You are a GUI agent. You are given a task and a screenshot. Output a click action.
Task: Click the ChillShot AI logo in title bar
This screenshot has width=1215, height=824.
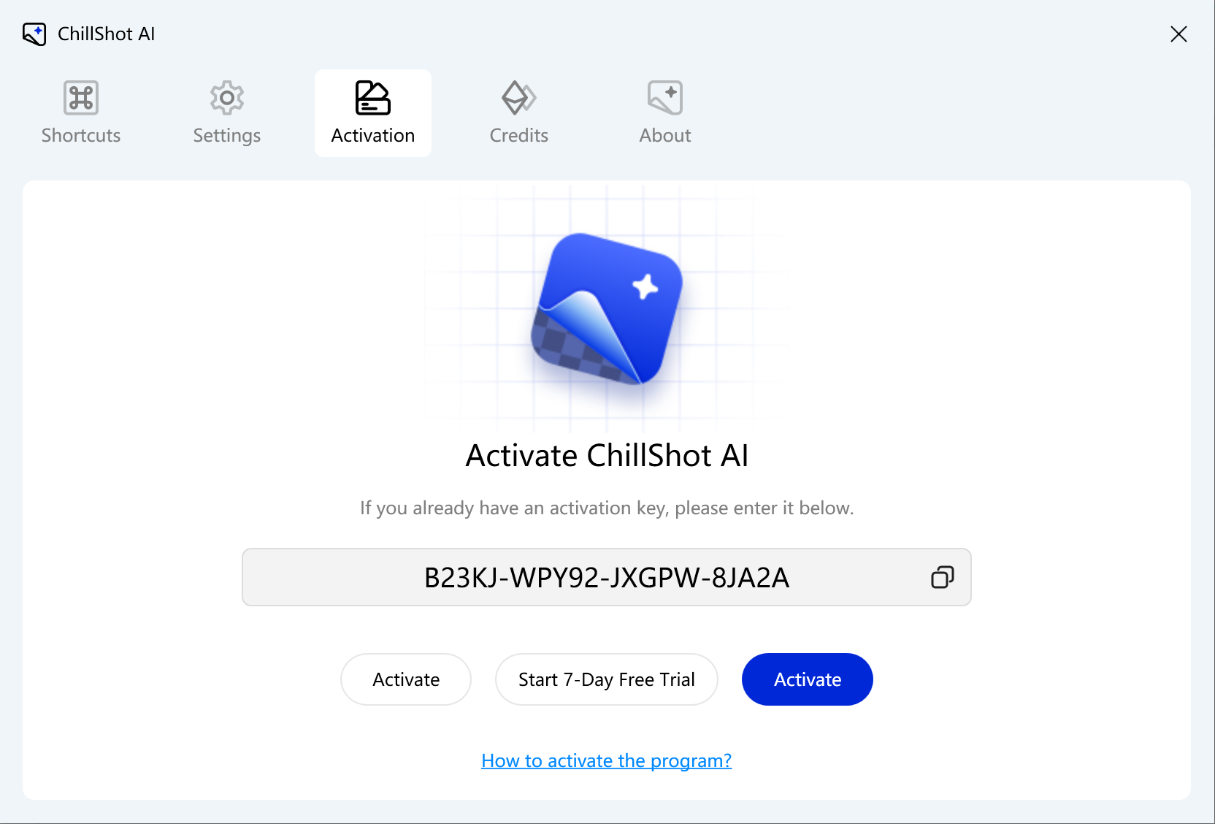coord(34,34)
